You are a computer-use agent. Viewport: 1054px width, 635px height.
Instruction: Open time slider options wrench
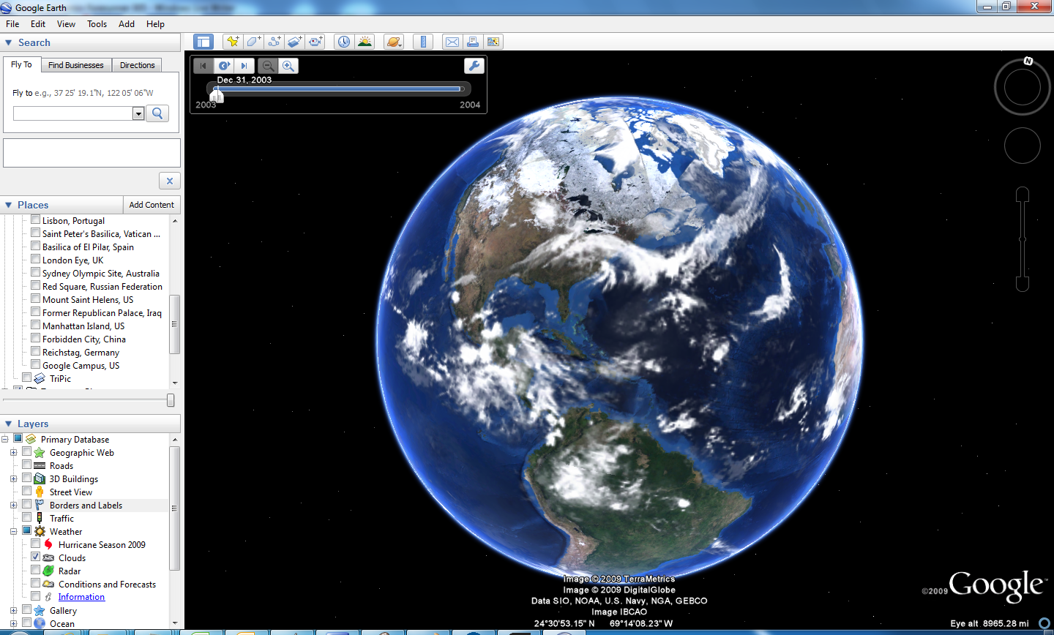click(x=474, y=66)
